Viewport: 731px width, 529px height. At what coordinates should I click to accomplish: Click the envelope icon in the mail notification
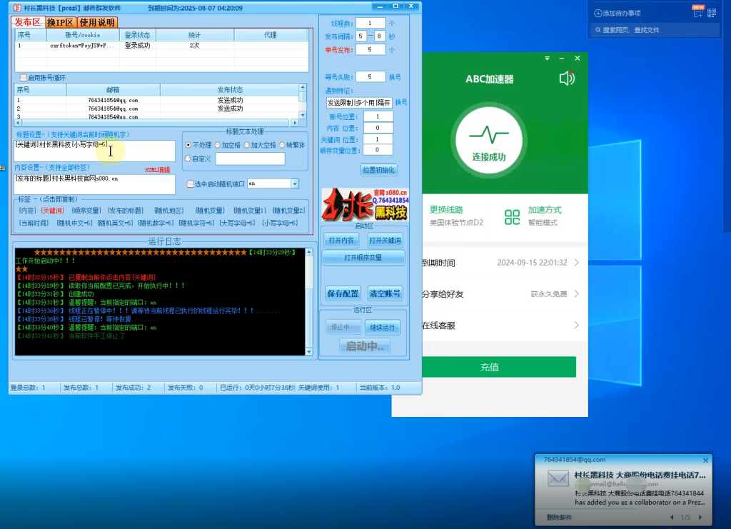coord(558,479)
